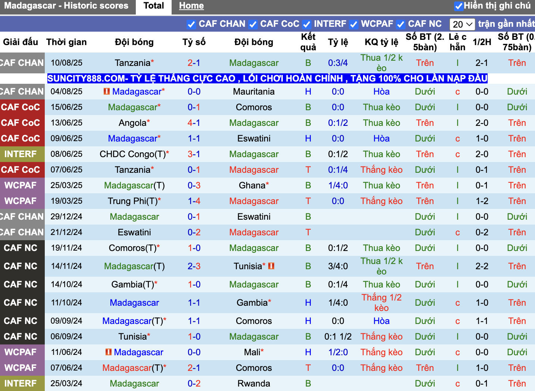Click INTERF league label for 08/06/25

(21, 154)
